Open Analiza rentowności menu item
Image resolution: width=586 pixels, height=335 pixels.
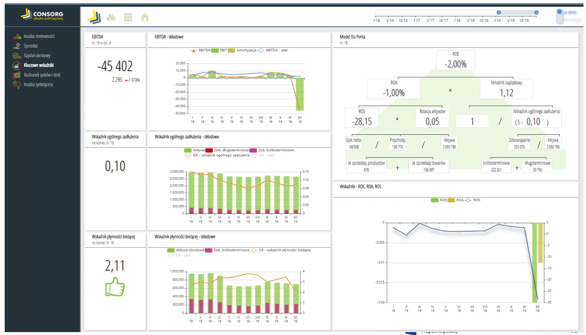[x=39, y=36]
